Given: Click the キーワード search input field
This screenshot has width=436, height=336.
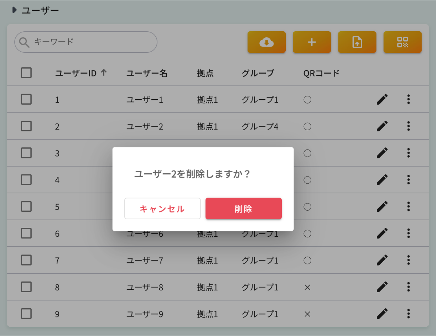Looking at the screenshot, I should point(85,42).
